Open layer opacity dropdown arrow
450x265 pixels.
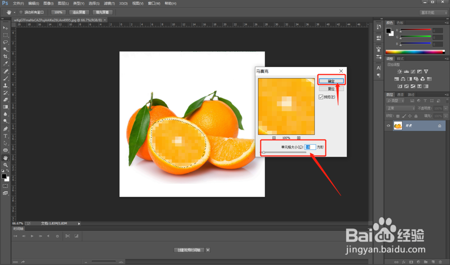pyautogui.click(x=445, y=108)
